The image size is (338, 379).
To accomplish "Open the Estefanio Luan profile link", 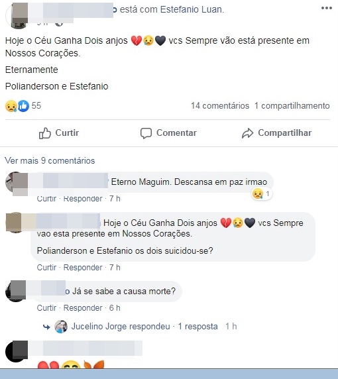I will coord(192,9).
